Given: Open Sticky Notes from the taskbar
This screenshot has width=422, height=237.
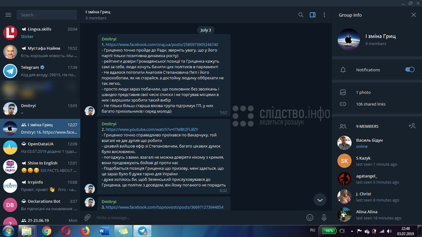Looking at the screenshot, I should pos(123,231).
